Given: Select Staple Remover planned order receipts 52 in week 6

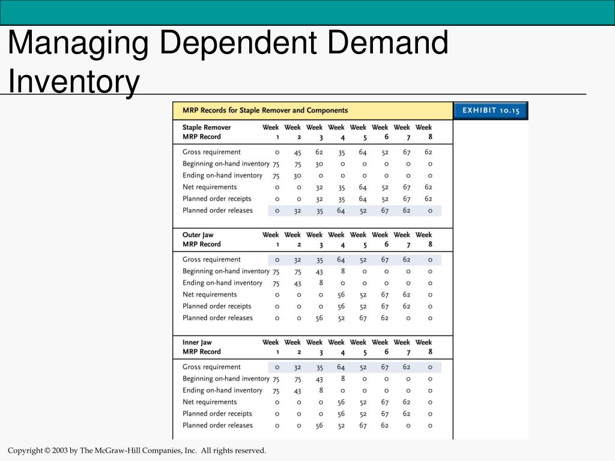Looking at the screenshot, I should (385, 199).
